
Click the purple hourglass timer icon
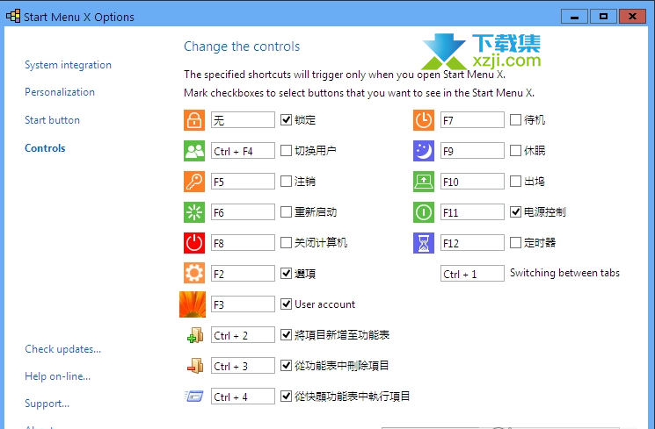coord(424,243)
